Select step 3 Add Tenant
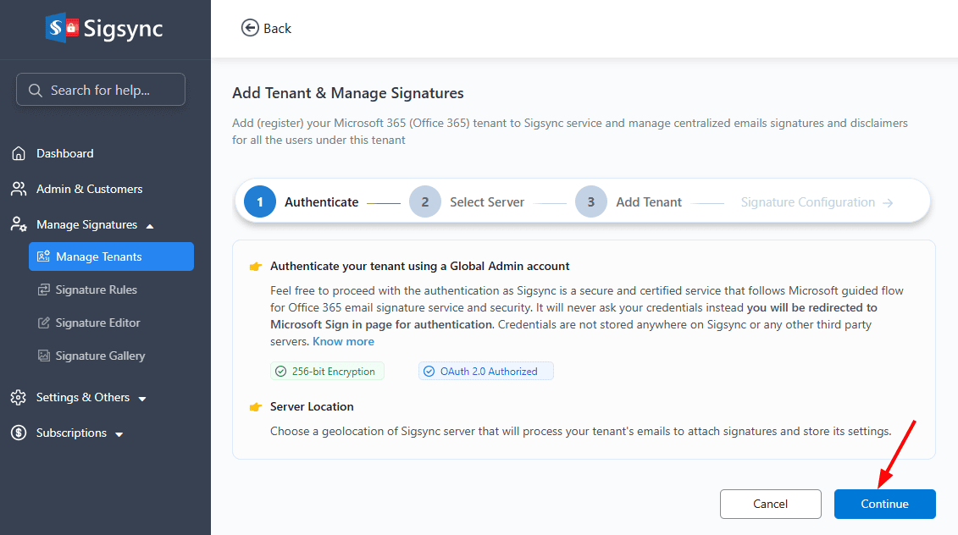Screen dimensions: 958x535 tap(591, 202)
